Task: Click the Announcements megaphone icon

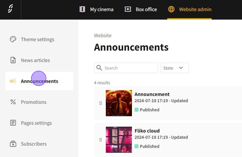Action: (13, 81)
